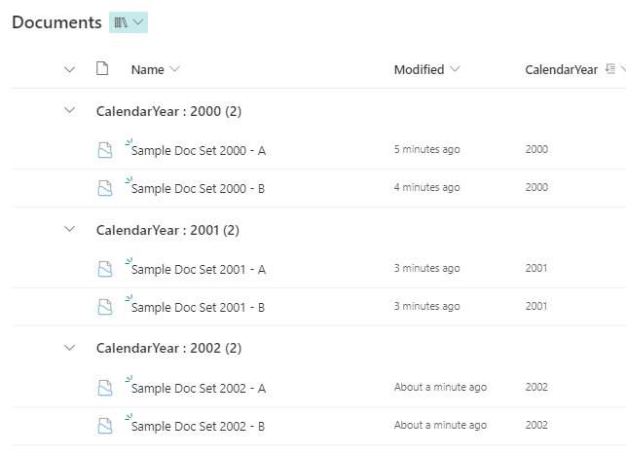Image resolution: width=626 pixels, height=456 pixels.
Task: Open Sample Doc Set 2001 - B
Action: click(198, 308)
